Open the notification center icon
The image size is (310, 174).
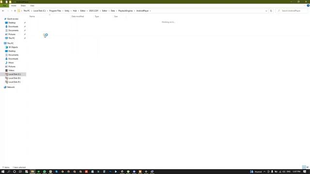(x=305, y=172)
